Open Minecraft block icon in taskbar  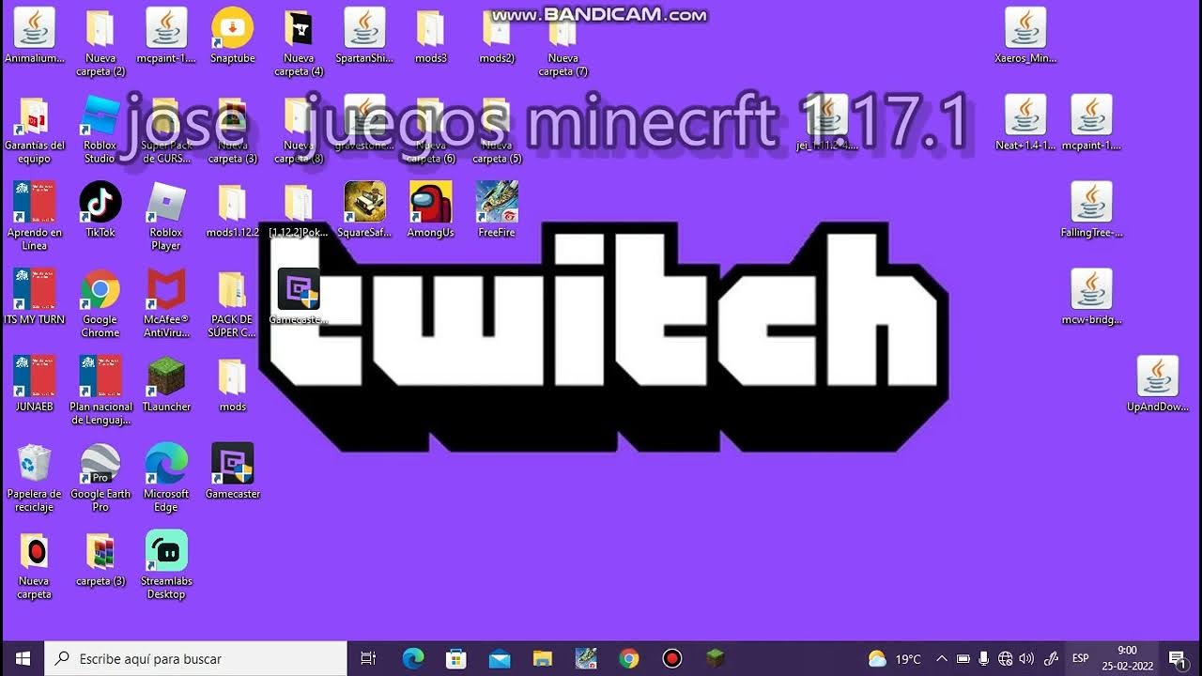click(x=716, y=658)
